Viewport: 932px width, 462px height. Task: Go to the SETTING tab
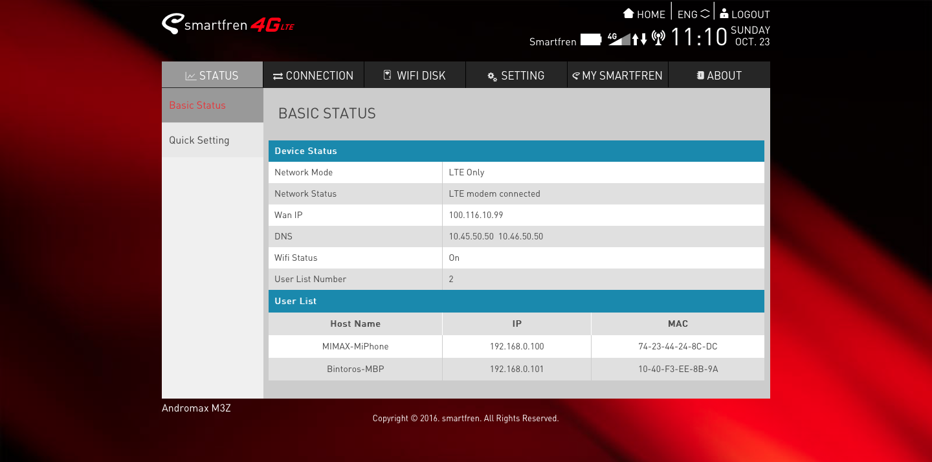pyautogui.click(x=516, y=75)
